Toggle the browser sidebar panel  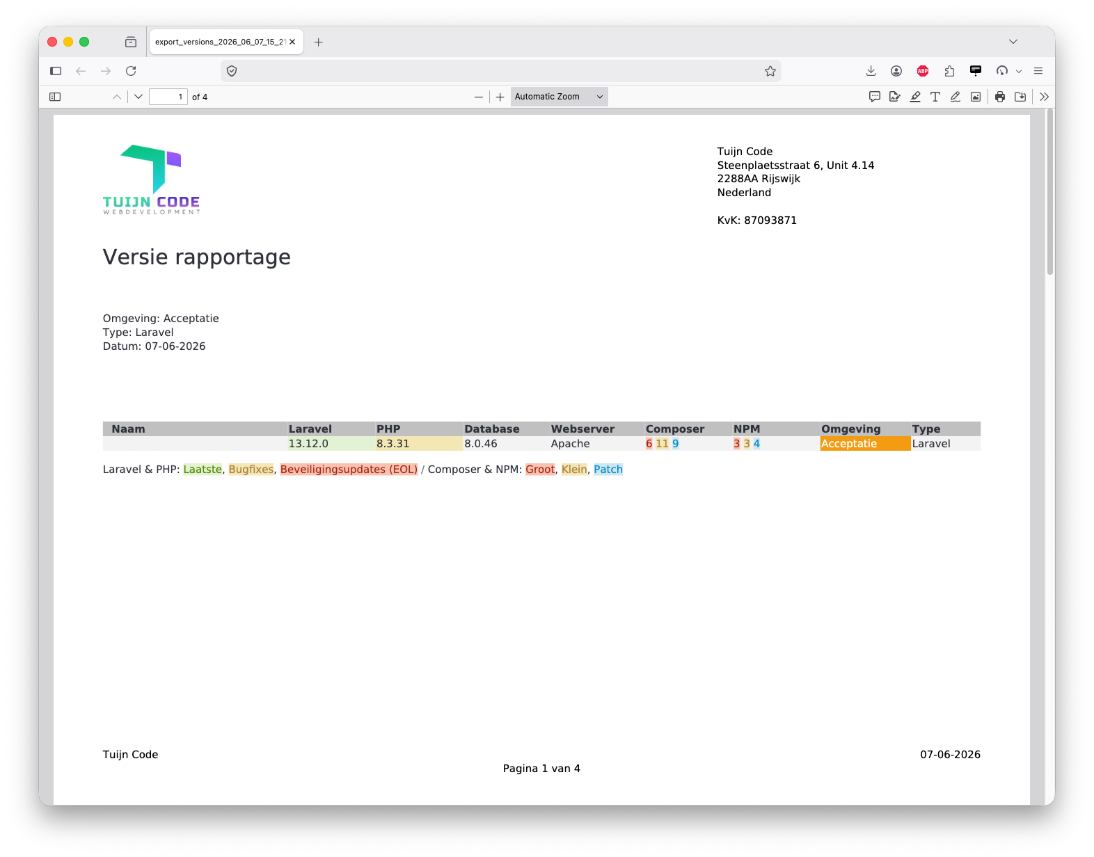56,71
